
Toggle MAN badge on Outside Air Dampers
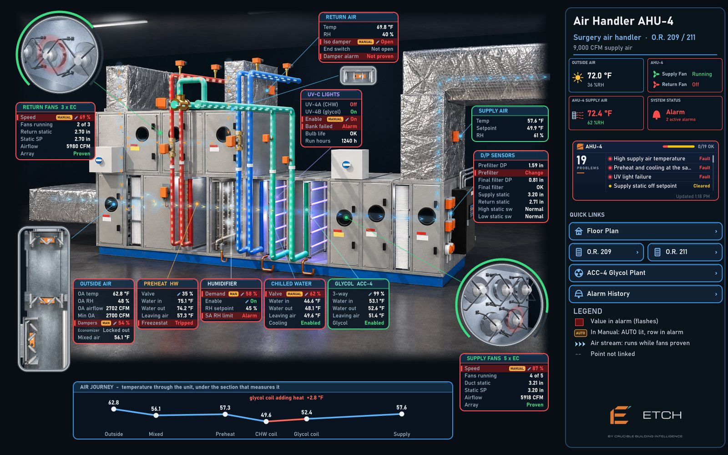point(106,323)
